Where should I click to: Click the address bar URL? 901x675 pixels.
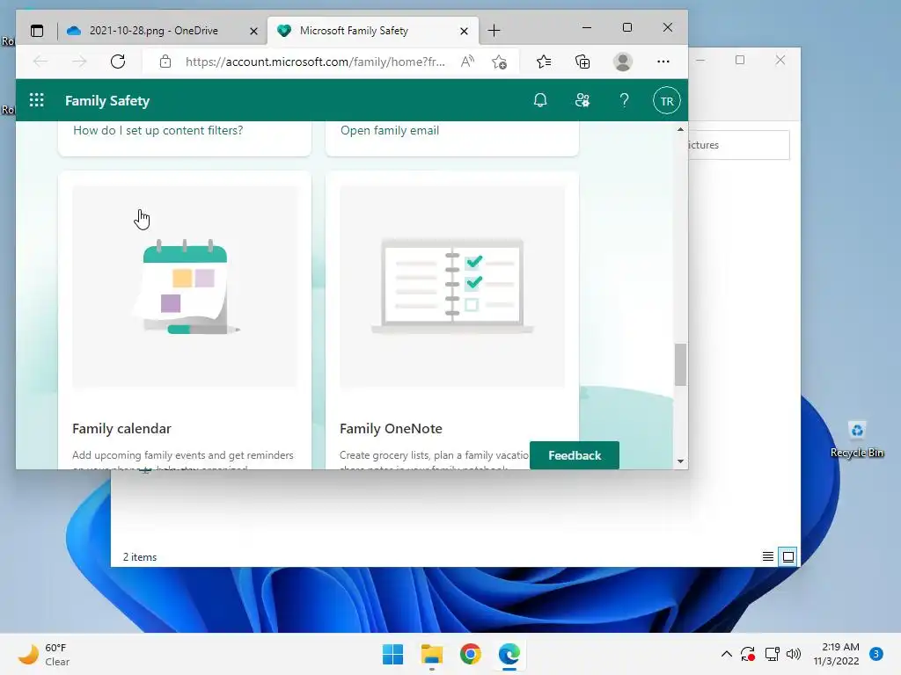[315, 62]
